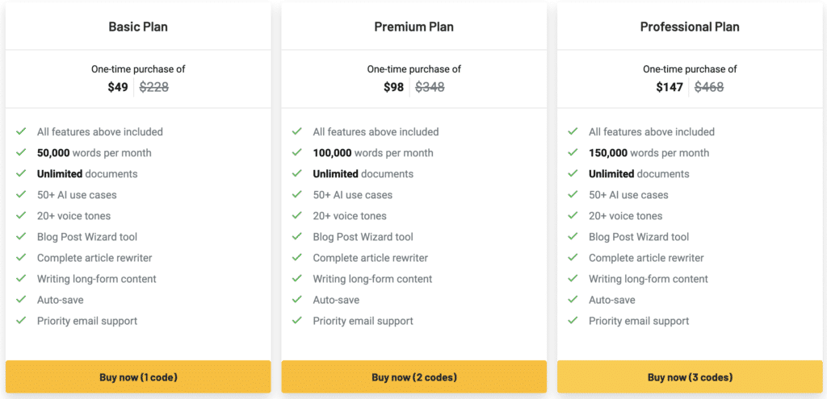827x399 pixels.
Task: Click checkmark beside 100,000 words per month
Action: click(296, 152)
